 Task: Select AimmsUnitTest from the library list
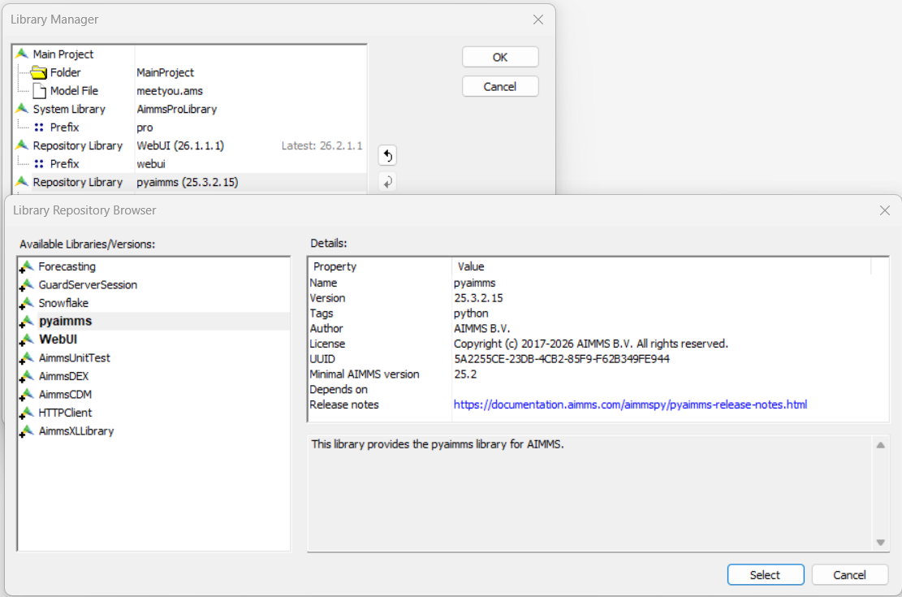74,358
